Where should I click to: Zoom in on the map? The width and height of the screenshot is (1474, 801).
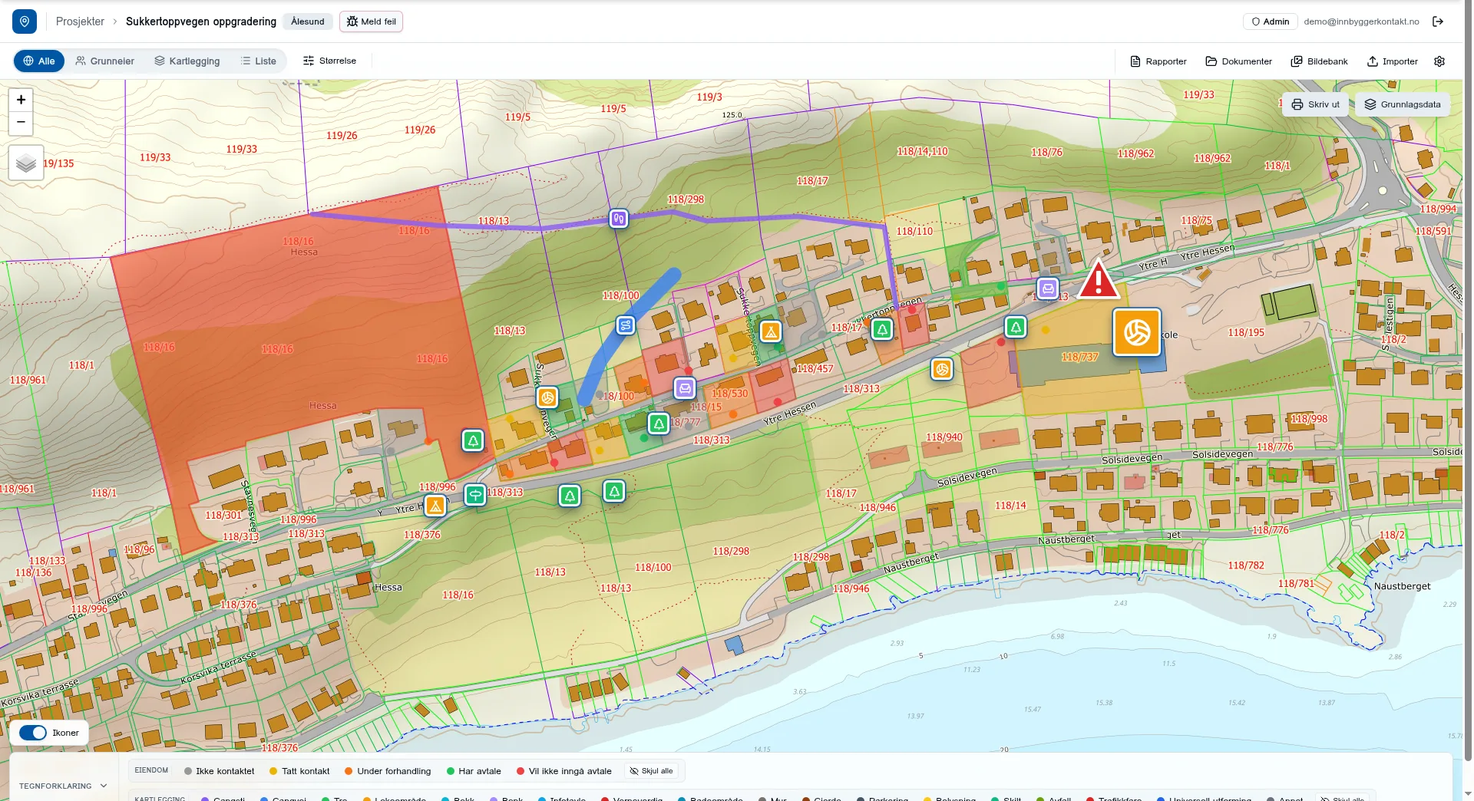21,100
